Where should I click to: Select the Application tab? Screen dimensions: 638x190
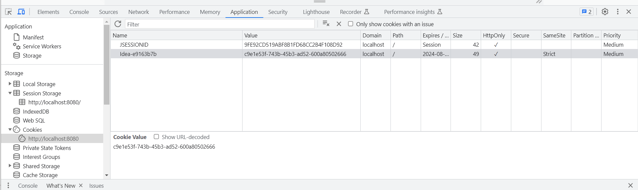click(x=244, y=12)
